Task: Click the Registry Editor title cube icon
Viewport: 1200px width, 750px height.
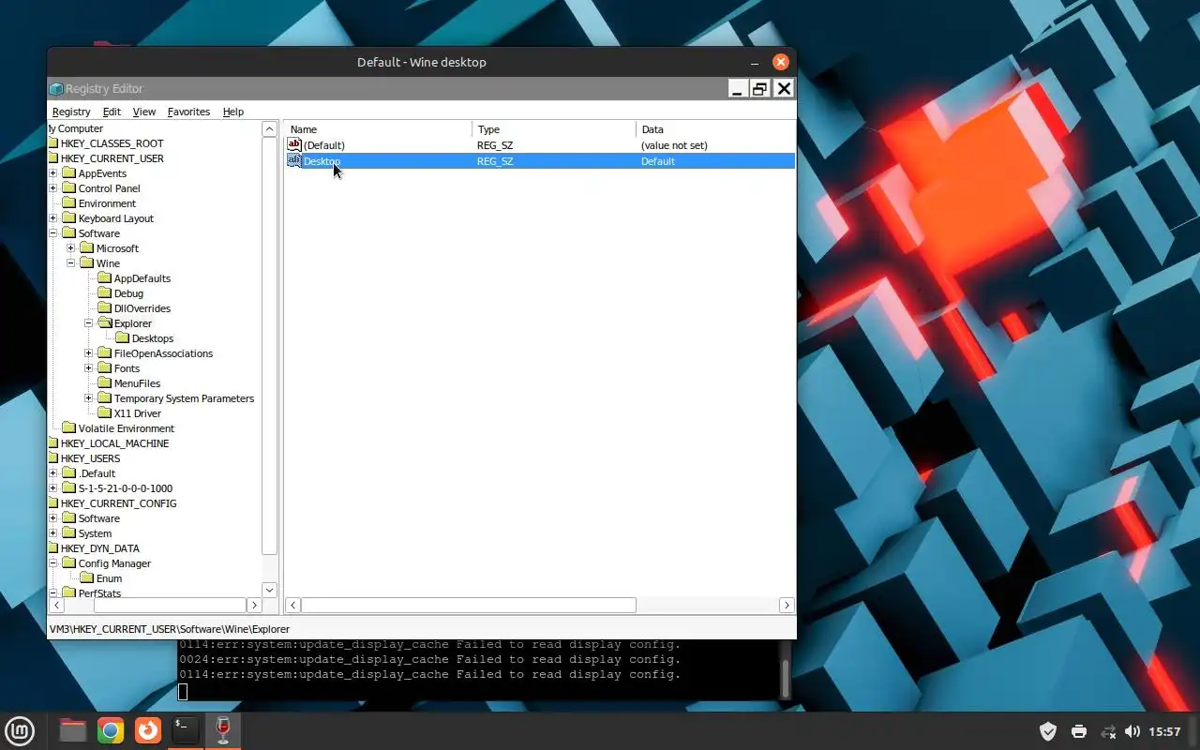Action: pyautogui.click(x=56, y=89)
